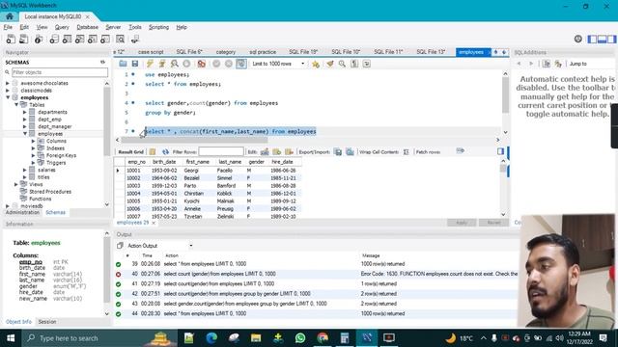Toggle autocommit mode
This screenshot has height=347, width=618.
click(x=241, y=64)
